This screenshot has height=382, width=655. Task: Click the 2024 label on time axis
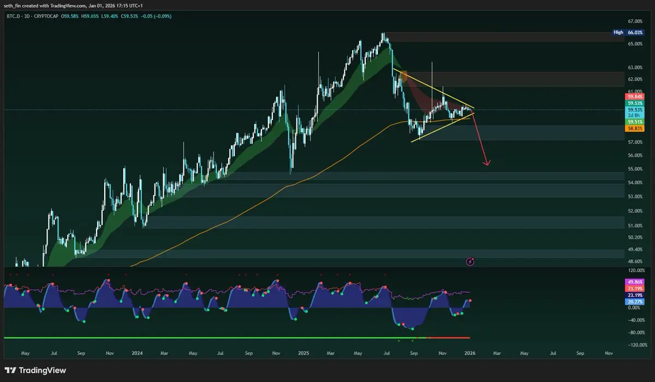(137, 353)
